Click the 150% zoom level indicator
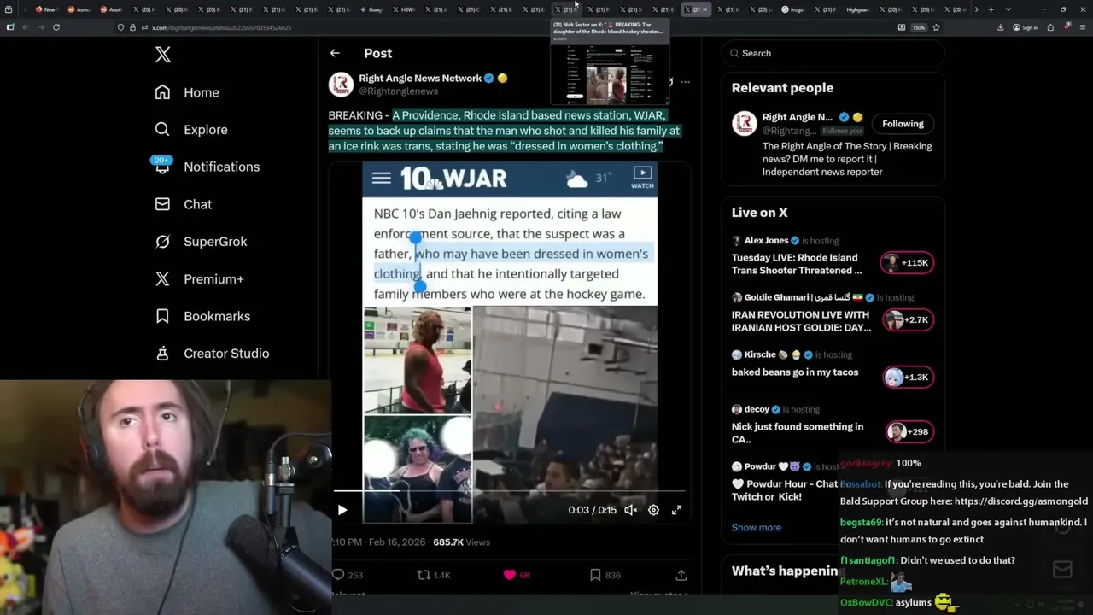The image size is (1093, 615). (x=919, y=27)
